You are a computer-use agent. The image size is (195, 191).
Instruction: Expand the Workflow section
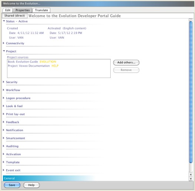click(x=4, y=90)
